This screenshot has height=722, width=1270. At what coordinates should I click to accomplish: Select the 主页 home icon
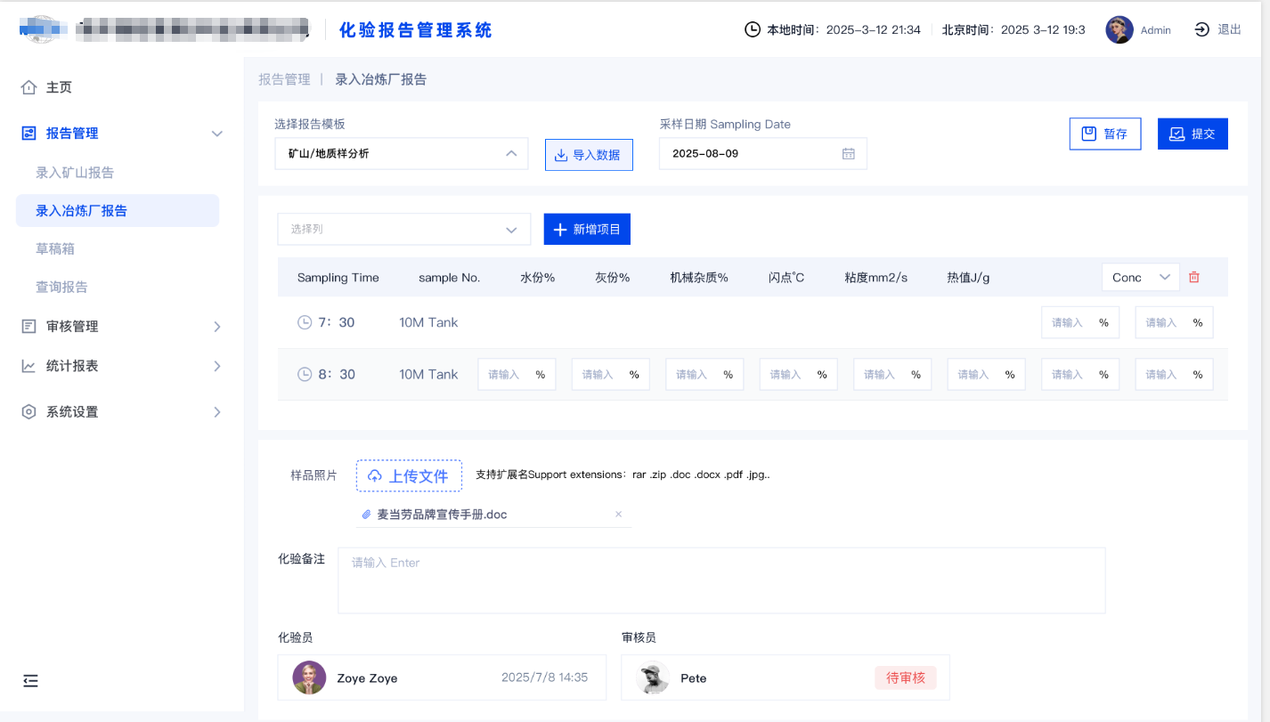30,86
